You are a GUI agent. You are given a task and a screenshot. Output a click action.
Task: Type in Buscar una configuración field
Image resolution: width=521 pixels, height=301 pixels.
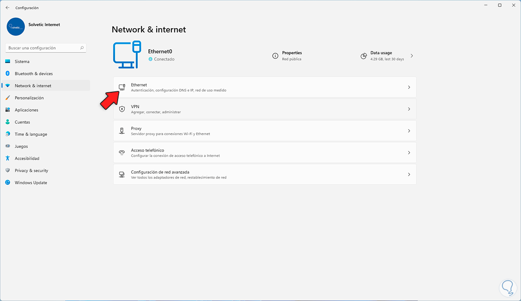pos(41,48)
